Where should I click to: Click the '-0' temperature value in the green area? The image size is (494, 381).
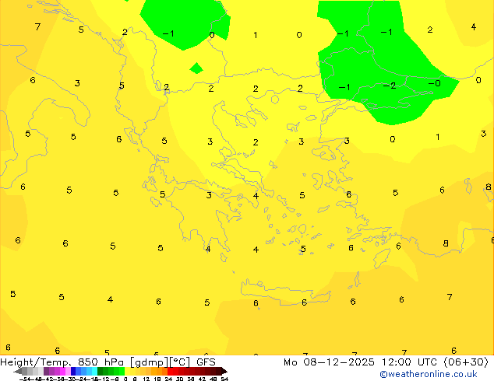point(435,83)
